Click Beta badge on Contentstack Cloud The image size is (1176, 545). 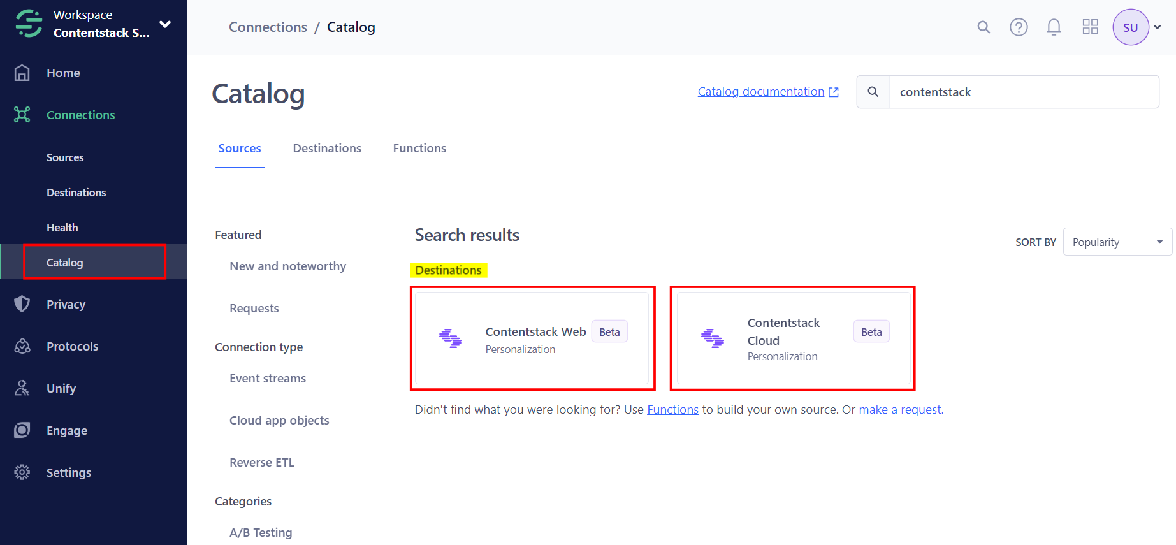pos(871,332)
